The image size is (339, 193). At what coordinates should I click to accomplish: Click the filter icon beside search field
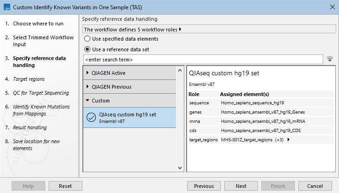pyautogui.click(x=330, y=60)
